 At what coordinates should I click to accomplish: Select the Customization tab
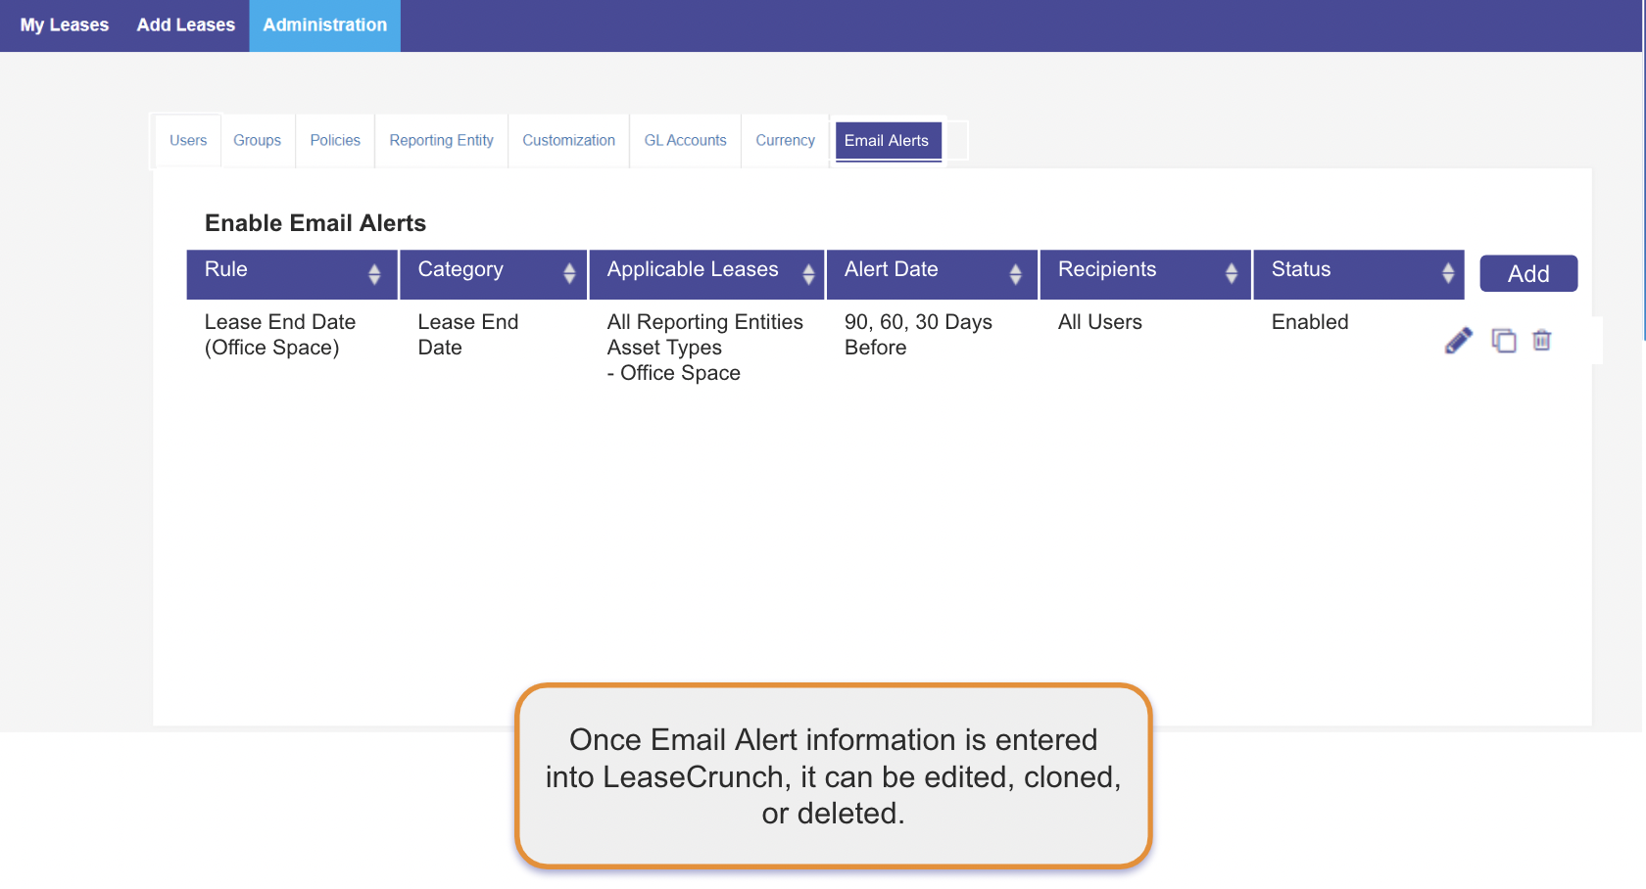[569, 140]
